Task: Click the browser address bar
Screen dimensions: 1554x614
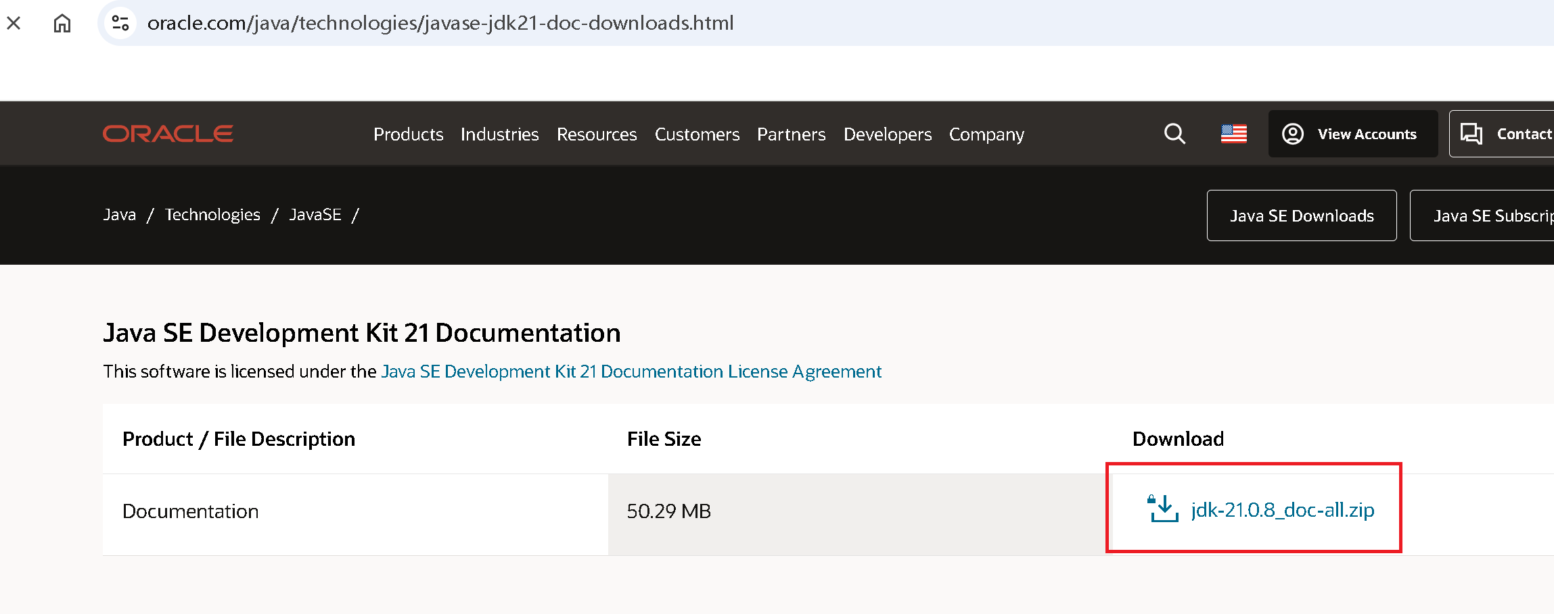Action: (x=440, y=23)
